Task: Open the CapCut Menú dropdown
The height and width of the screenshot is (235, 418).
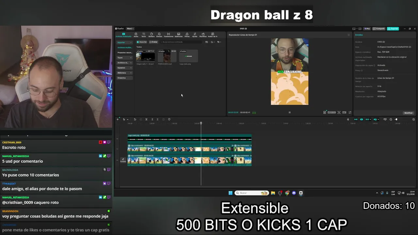Action: [x=130, y=29]
